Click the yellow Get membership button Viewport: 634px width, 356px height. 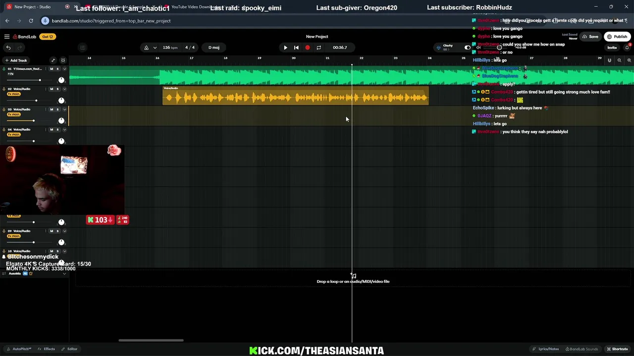[48, 37]
